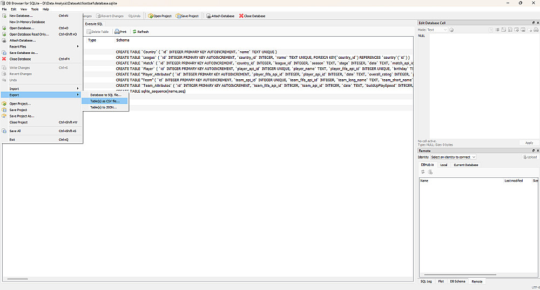This screenshot has height=290, width=540.
Task: Switch to the Current Database tab
Action: tap(465, 165)
